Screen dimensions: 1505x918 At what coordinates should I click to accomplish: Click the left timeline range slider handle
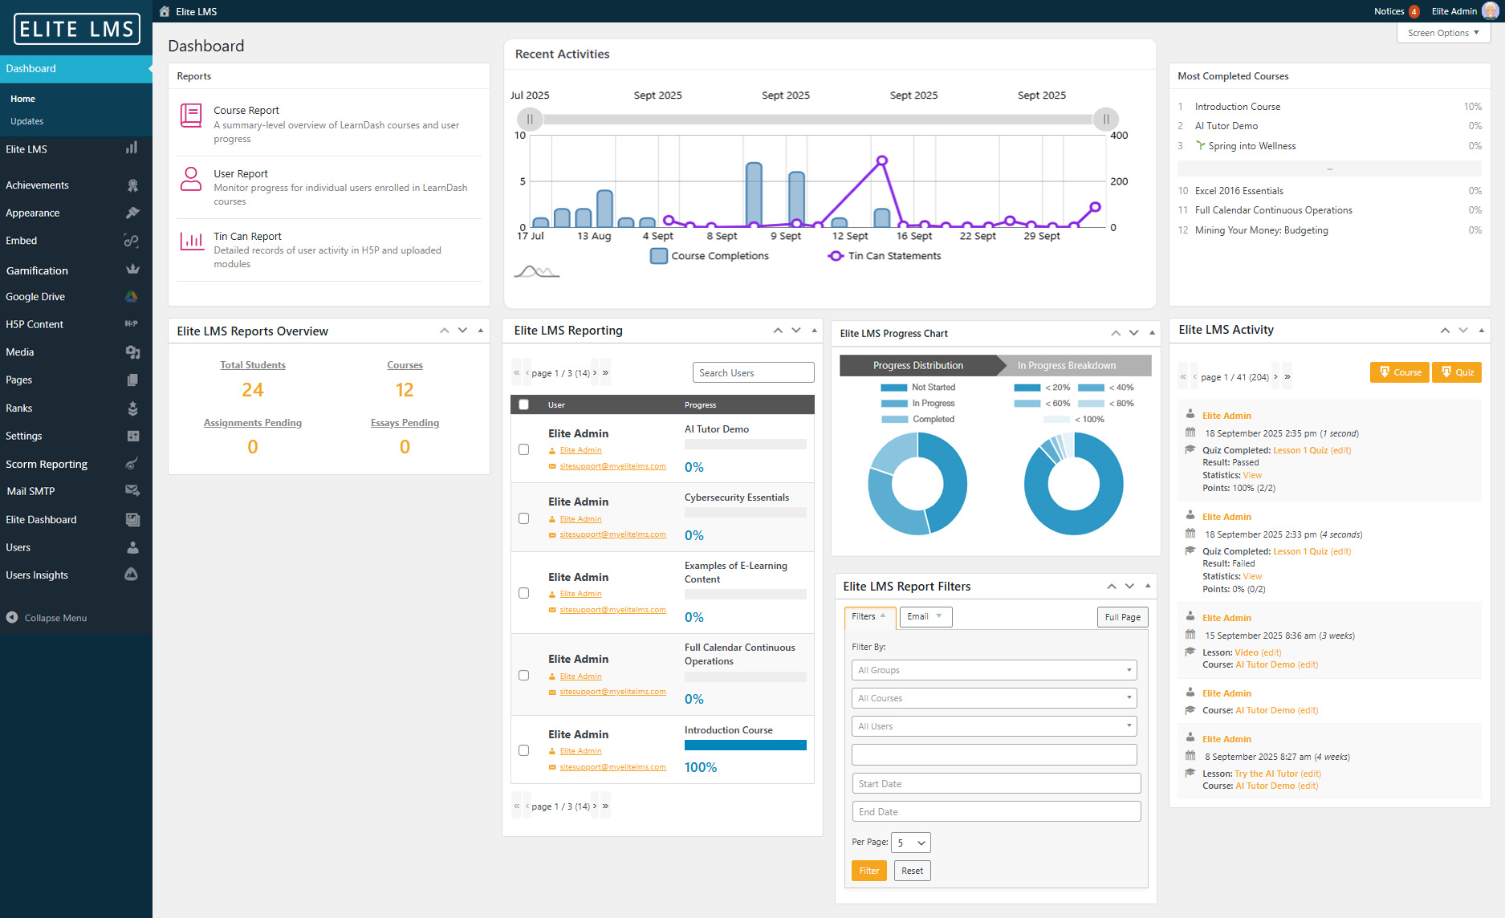pos(530,120)
